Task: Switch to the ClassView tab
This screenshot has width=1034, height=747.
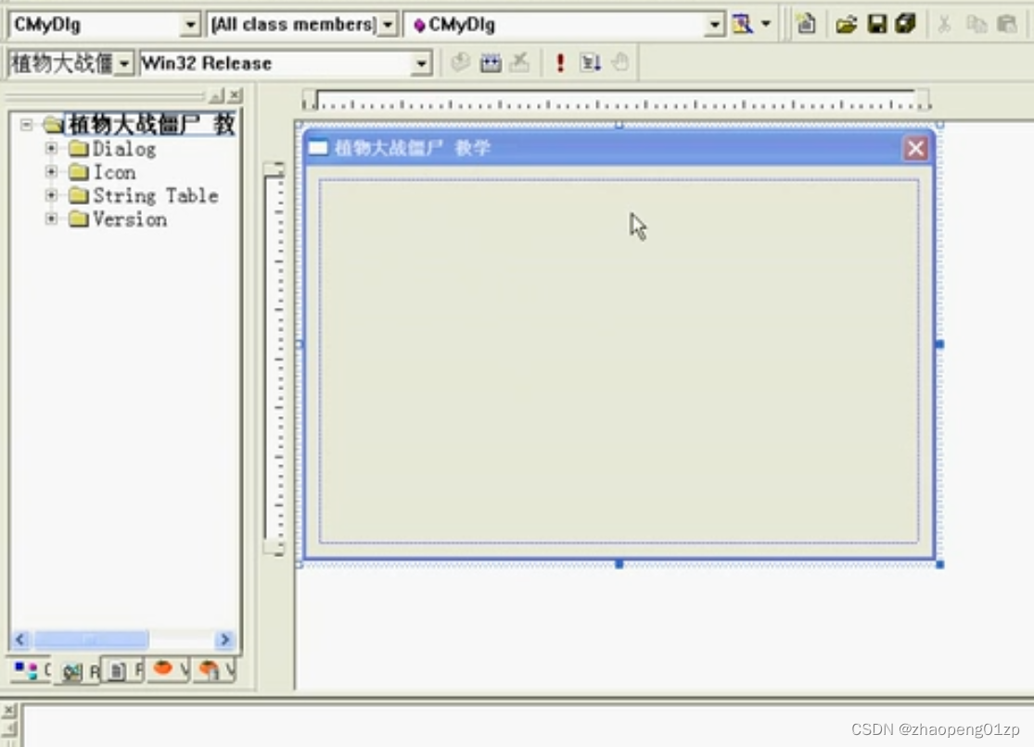Action: click(x=31, y=670)
